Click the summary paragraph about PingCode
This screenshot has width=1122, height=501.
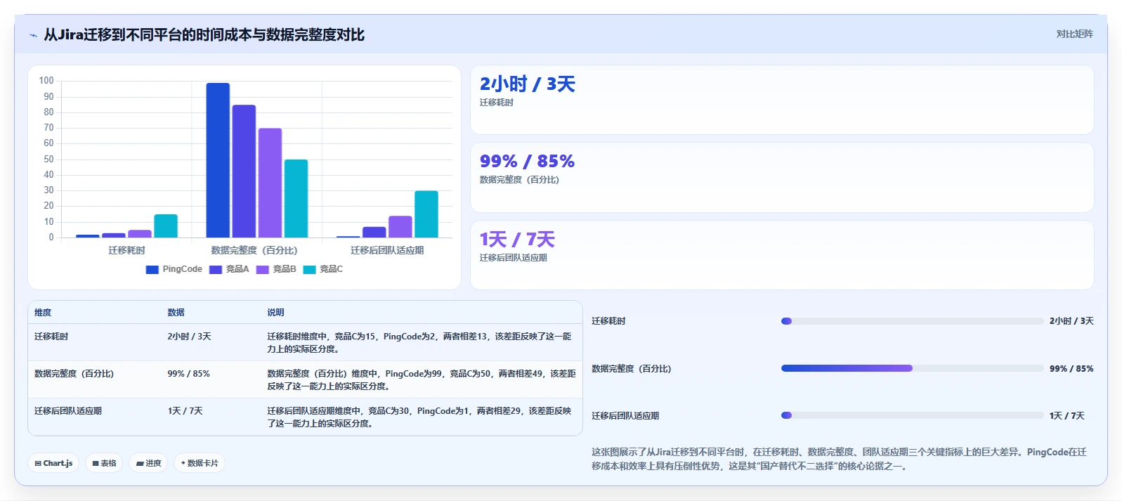coord(839,459)
